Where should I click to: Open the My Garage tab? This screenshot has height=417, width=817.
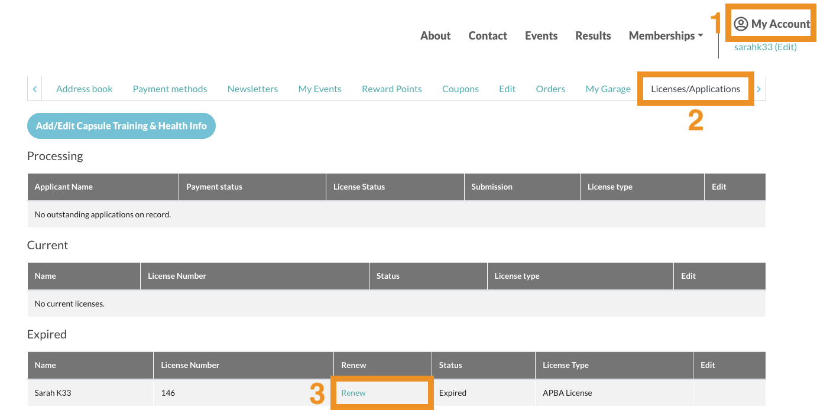click(608, 89)
